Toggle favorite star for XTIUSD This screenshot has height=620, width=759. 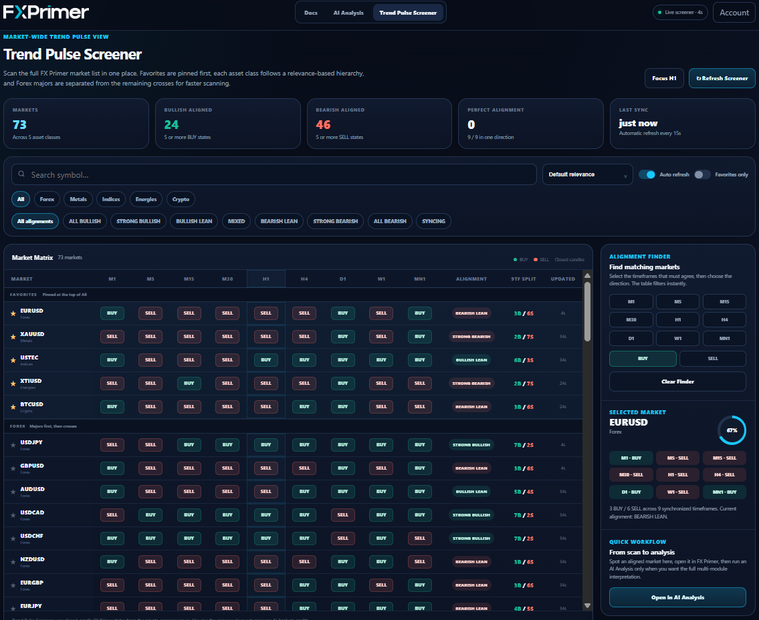(x=13, y=383)
